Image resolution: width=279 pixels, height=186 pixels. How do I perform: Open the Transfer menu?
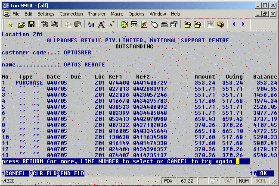96,14
